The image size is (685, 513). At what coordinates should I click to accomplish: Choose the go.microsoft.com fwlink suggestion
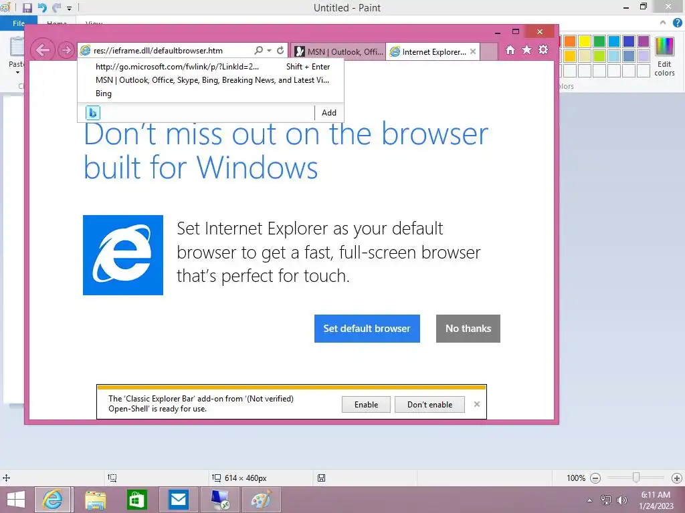211,67
